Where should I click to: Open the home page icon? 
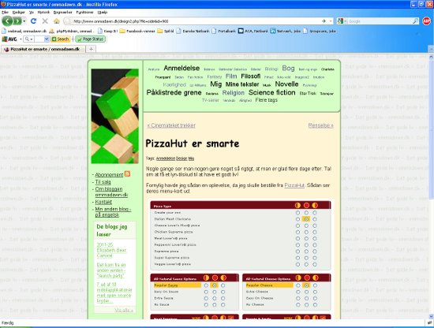(x=57, y=21)
